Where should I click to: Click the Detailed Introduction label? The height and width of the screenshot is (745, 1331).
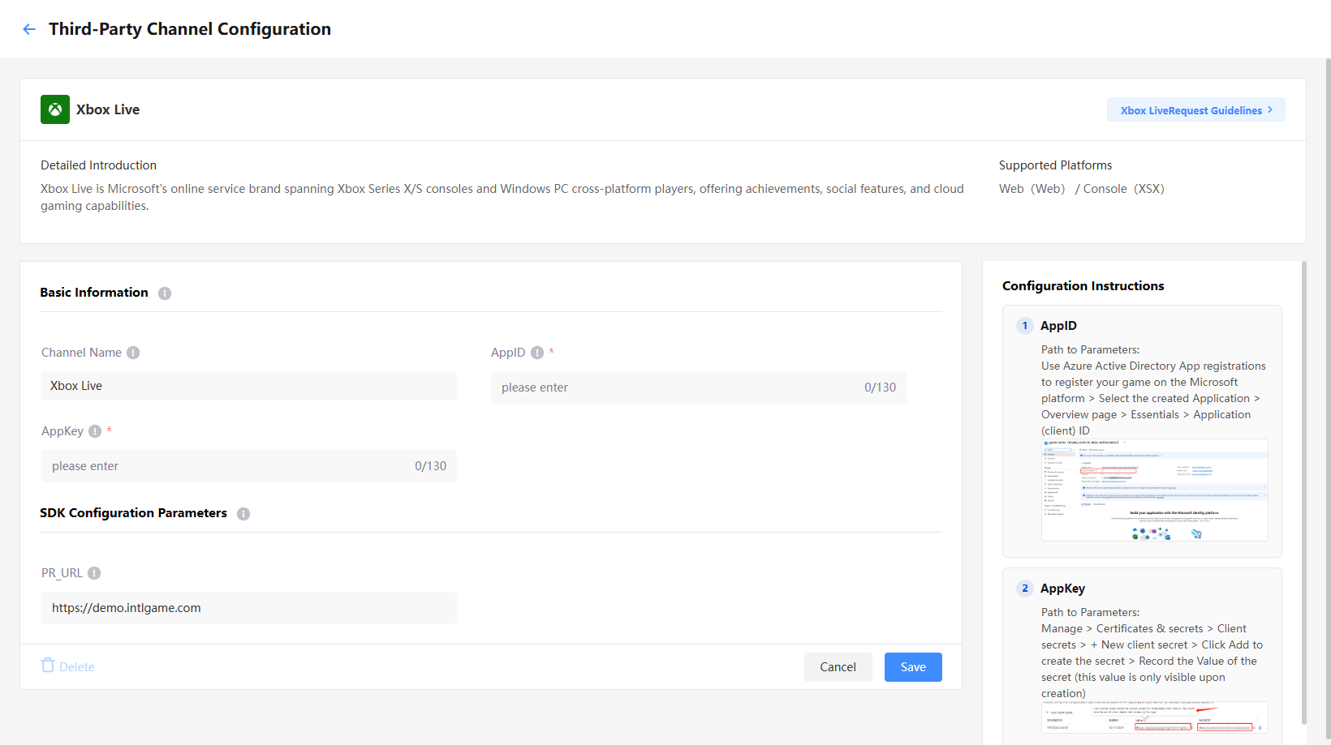99,165
